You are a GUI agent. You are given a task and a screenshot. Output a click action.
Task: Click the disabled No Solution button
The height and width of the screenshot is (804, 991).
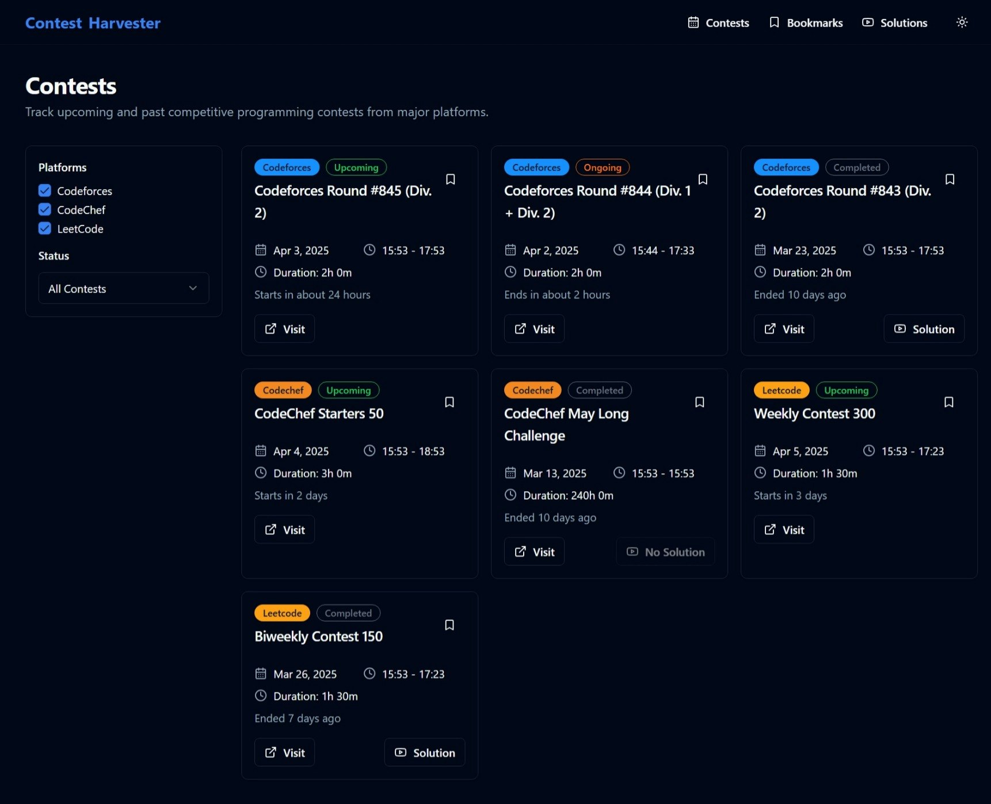point(666,552)
